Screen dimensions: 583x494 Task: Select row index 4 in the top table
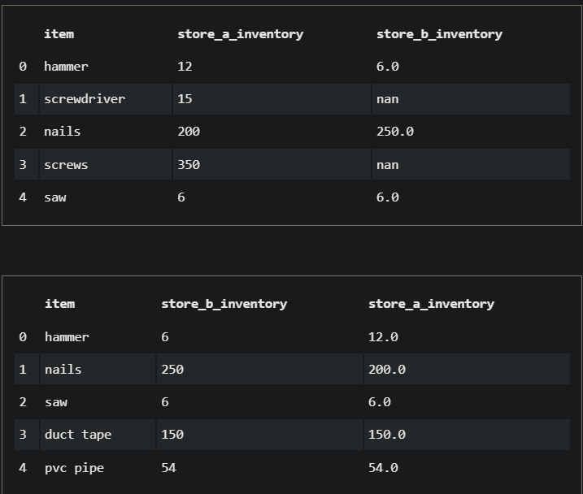coord(23,197)
